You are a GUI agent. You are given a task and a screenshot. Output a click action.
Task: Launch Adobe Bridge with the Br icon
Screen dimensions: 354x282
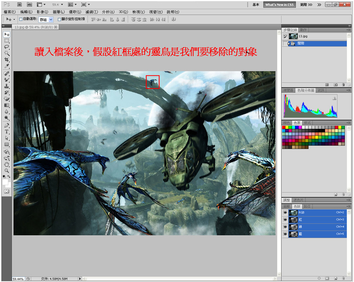click(x=20, y=5)
